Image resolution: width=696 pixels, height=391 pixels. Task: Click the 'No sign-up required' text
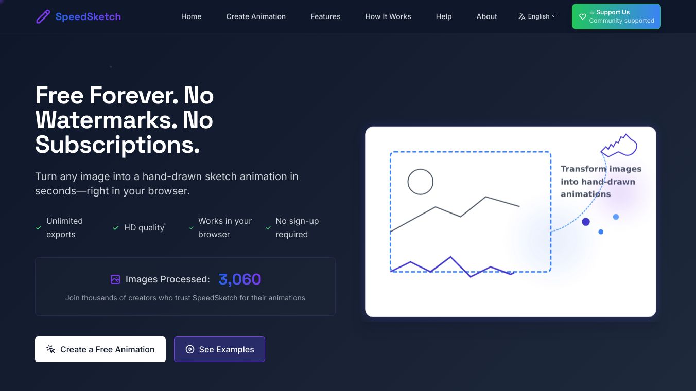pyautogui.click(x=297, y=227)
